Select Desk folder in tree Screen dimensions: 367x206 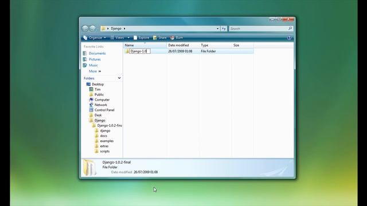(x=98, y=115)
